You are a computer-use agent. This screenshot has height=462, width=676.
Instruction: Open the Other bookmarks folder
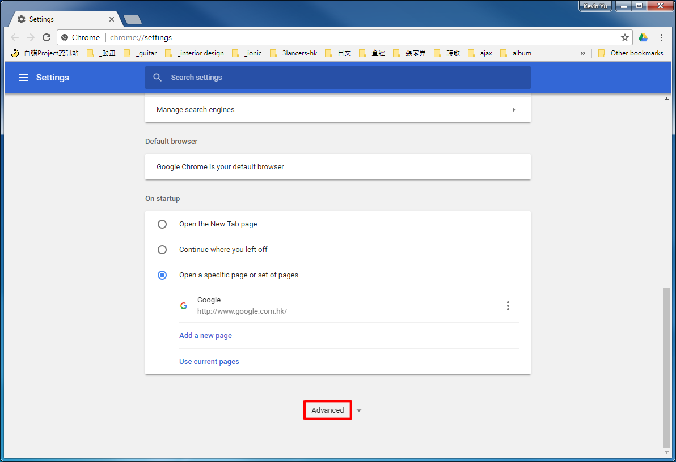coord(631,53)
